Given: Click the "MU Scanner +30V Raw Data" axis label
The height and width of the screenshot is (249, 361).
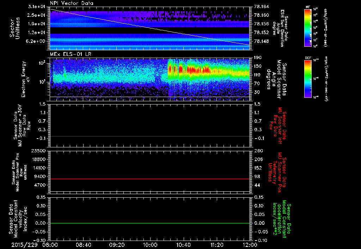Looking at the screenshot, I should (22, 126).
